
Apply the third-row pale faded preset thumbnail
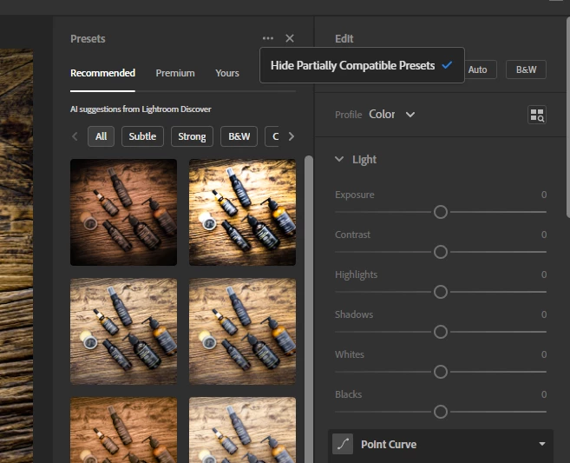point(242,430)
